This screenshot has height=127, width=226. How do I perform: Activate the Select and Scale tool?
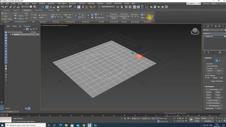point(54,7)
